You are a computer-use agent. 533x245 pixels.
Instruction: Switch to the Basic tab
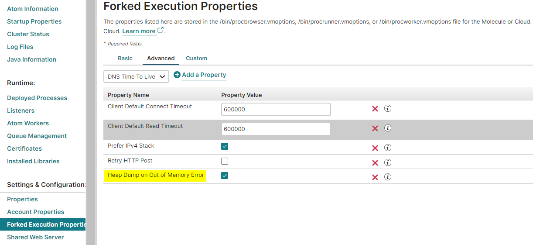pyautogui.click(x=125, y=58)
